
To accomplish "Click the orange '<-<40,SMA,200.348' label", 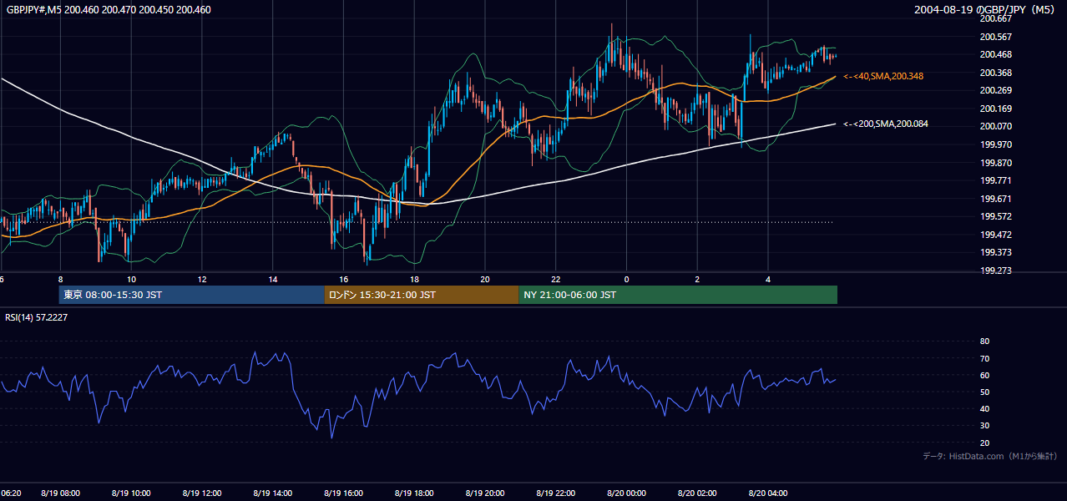I will coord(883,76).
